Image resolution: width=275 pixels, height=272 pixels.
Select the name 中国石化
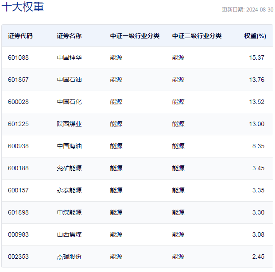[69, 102]
